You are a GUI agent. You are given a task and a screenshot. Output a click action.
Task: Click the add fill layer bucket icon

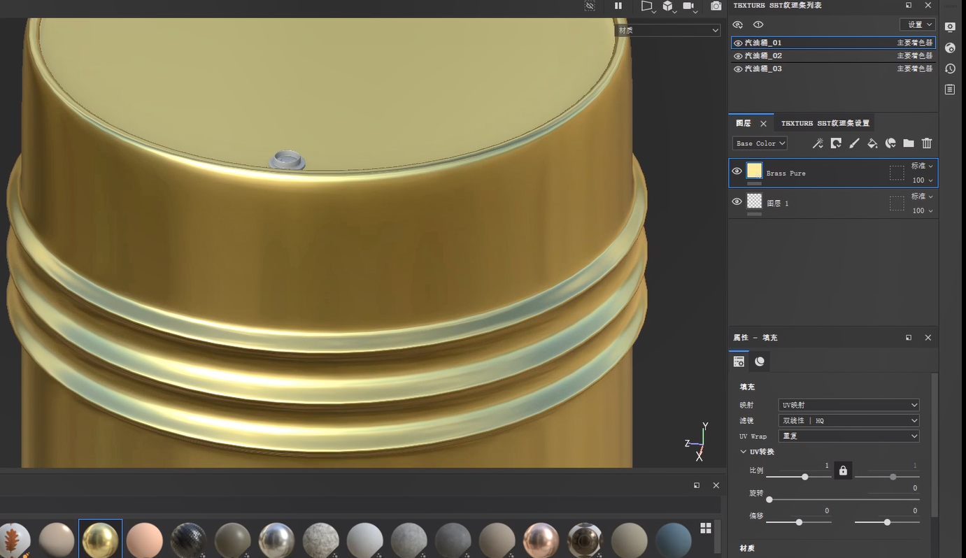[x=872, y=143]
